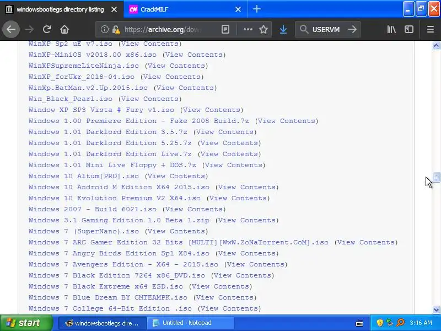Bookmark this page with the star
This screenshot has height=331, width=441.
coord(263,29)
